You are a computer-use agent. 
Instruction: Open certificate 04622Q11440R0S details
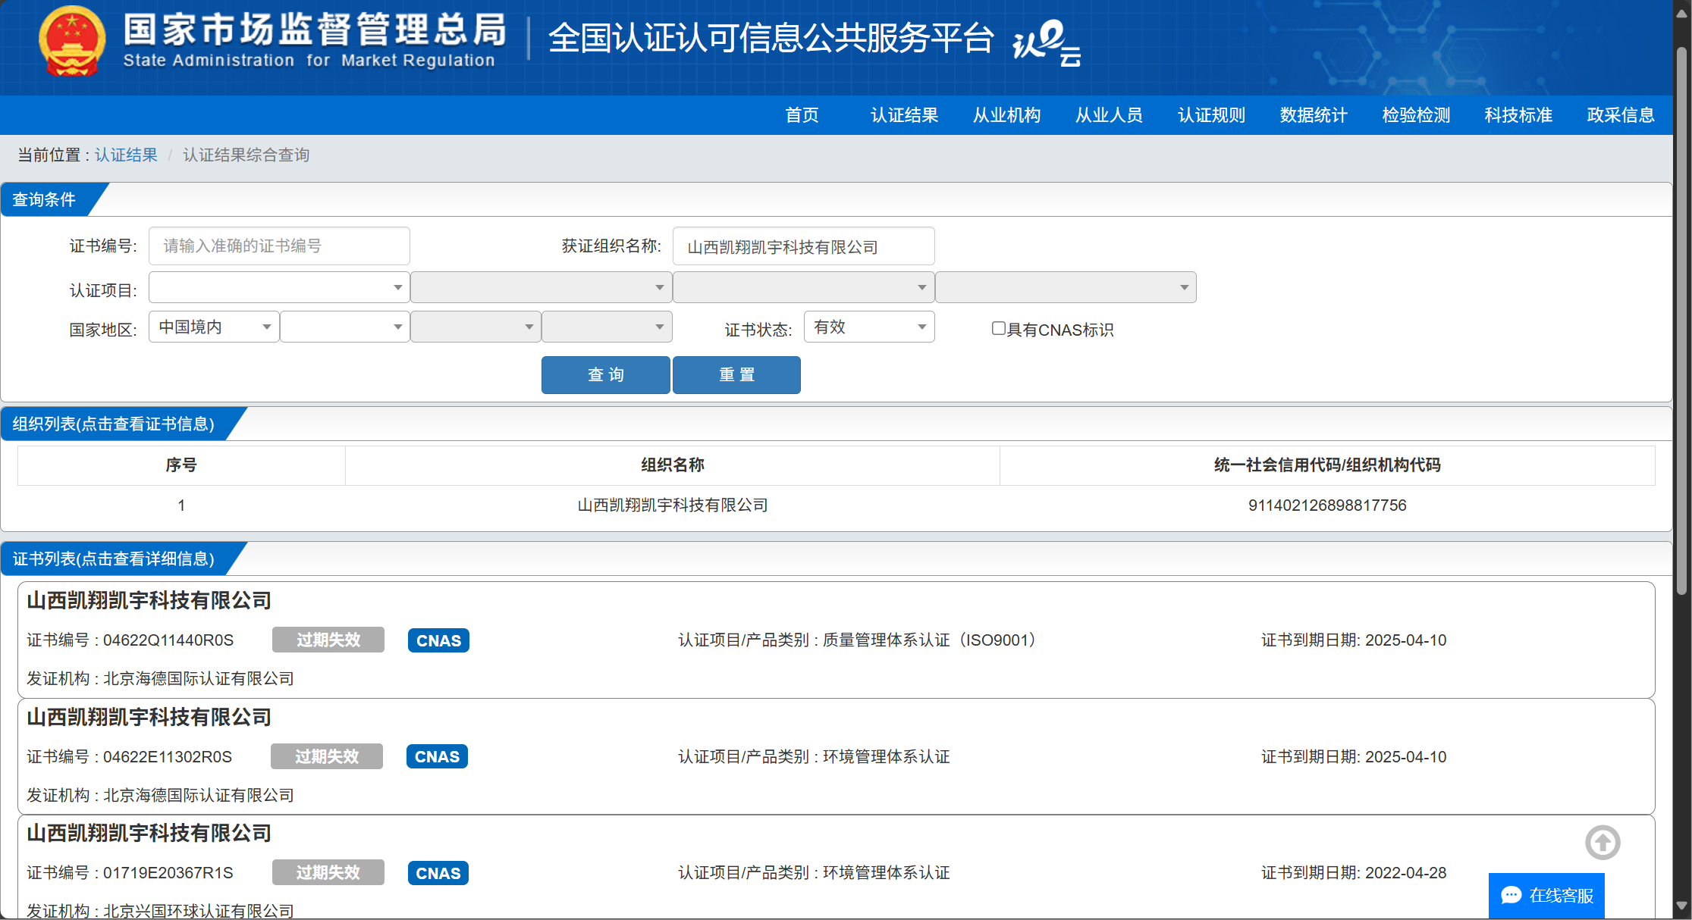(x=836, y=640)
